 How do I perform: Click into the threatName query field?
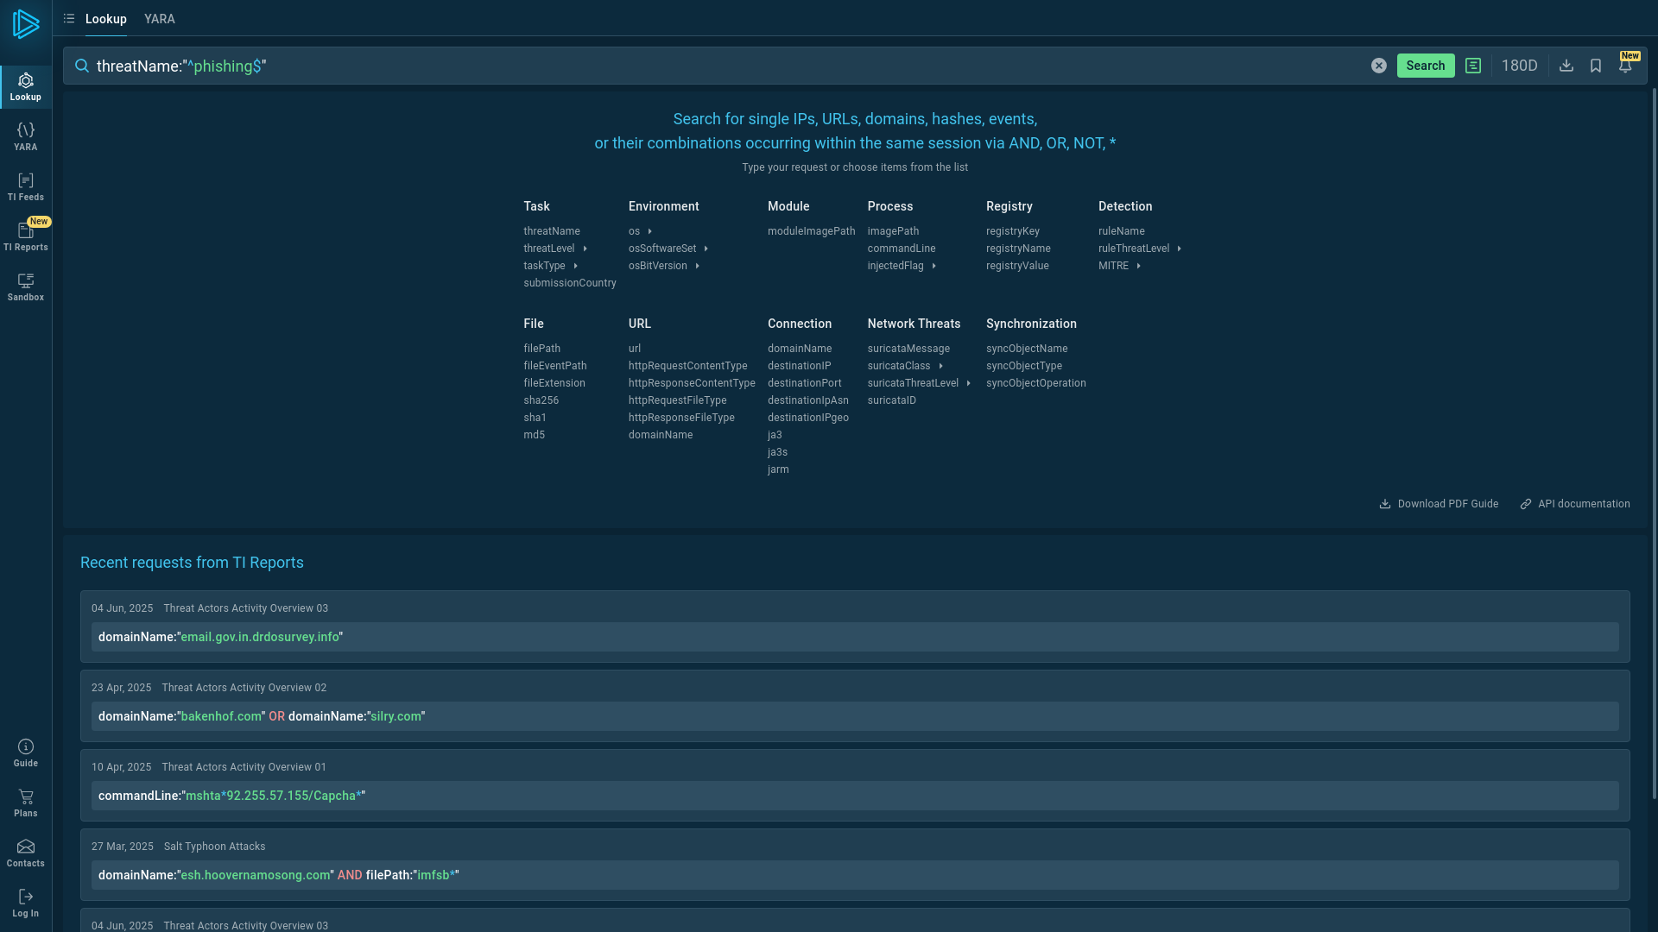[725, 66]
